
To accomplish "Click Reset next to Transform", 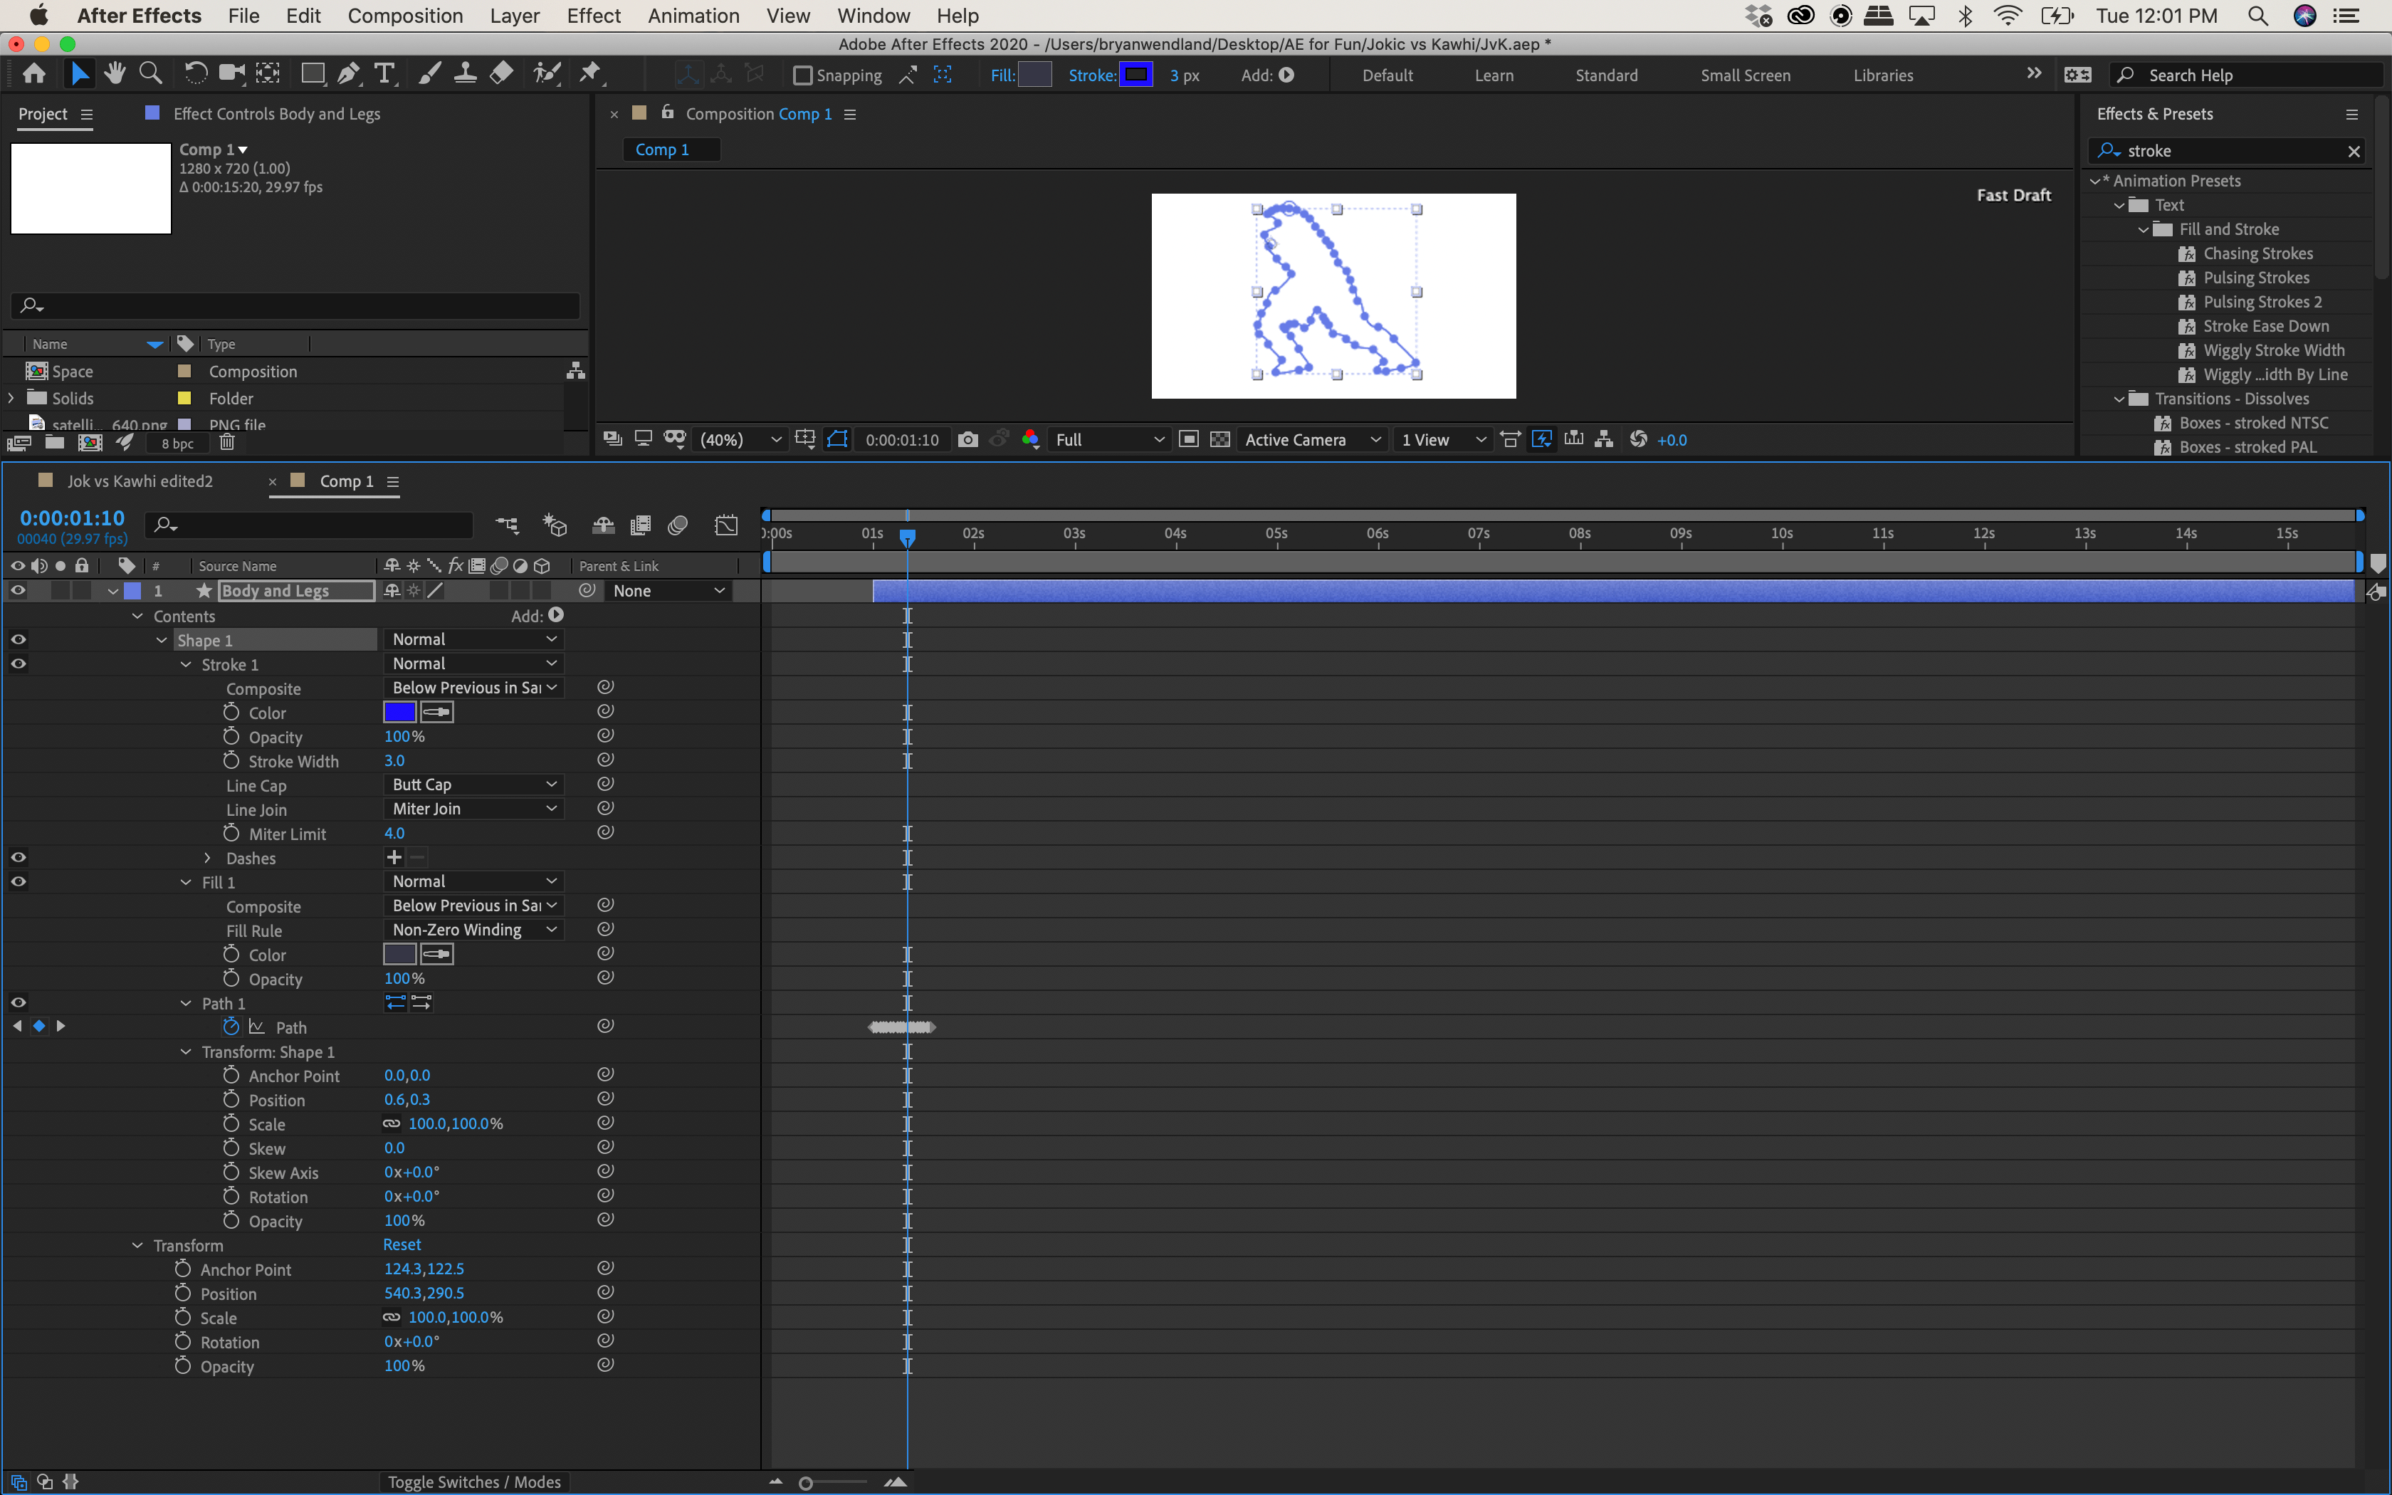I will point(402,1244).
